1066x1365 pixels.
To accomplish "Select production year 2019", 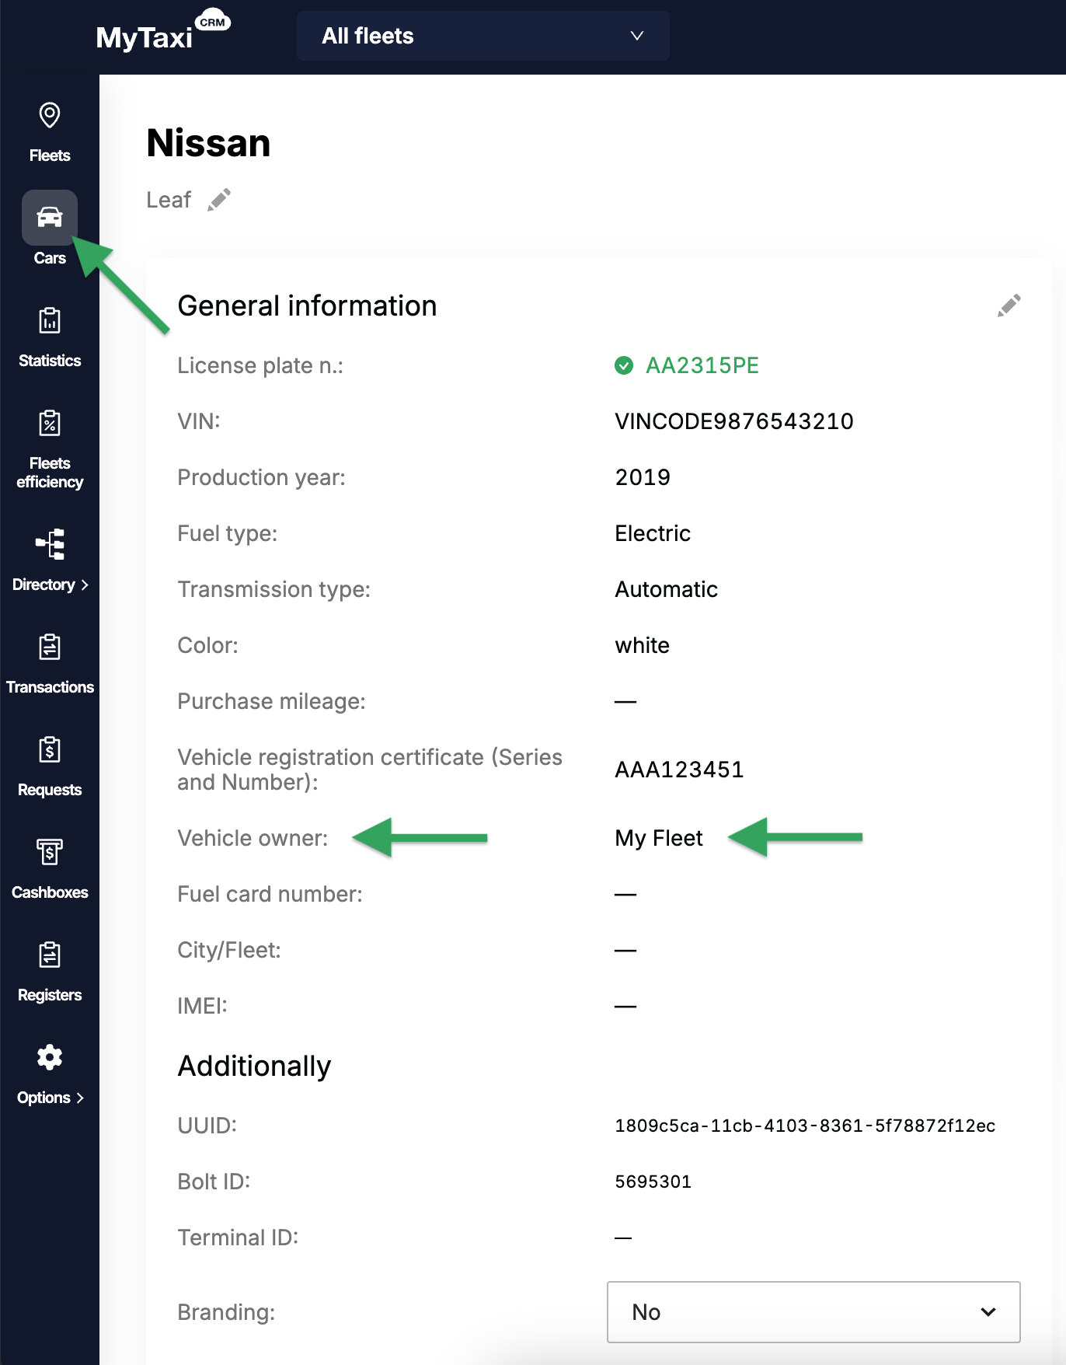I will (643, 477).
